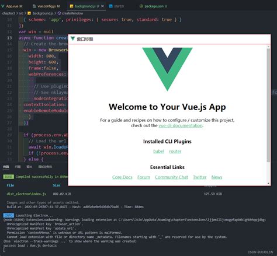This screenshot has width=277, height=256.
Task: Click the 'height: 600,' code line
Action: 43,62
